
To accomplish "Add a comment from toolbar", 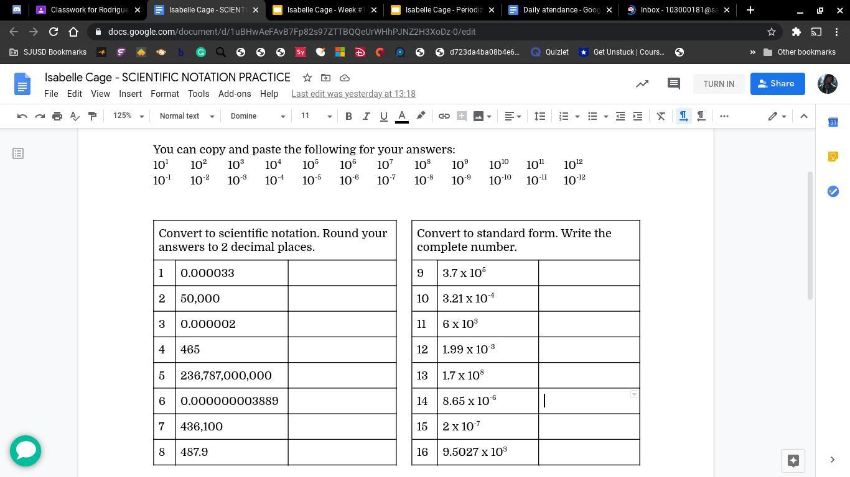I will click(461, 116).
